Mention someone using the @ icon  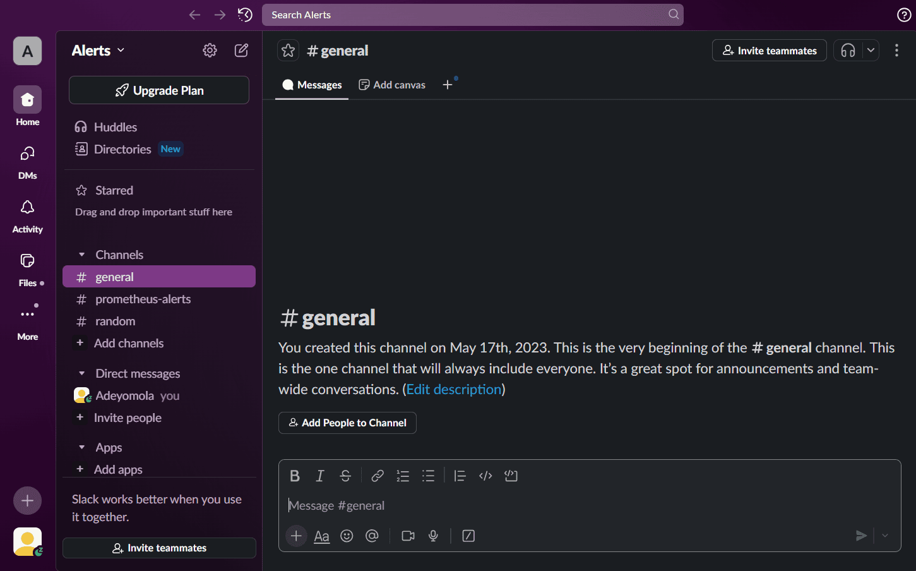pos(372,536)
